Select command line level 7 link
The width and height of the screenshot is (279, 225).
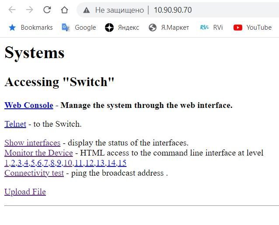(46, 163)
